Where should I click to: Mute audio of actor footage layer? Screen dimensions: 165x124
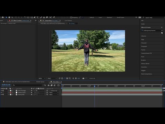pos(3,91)
